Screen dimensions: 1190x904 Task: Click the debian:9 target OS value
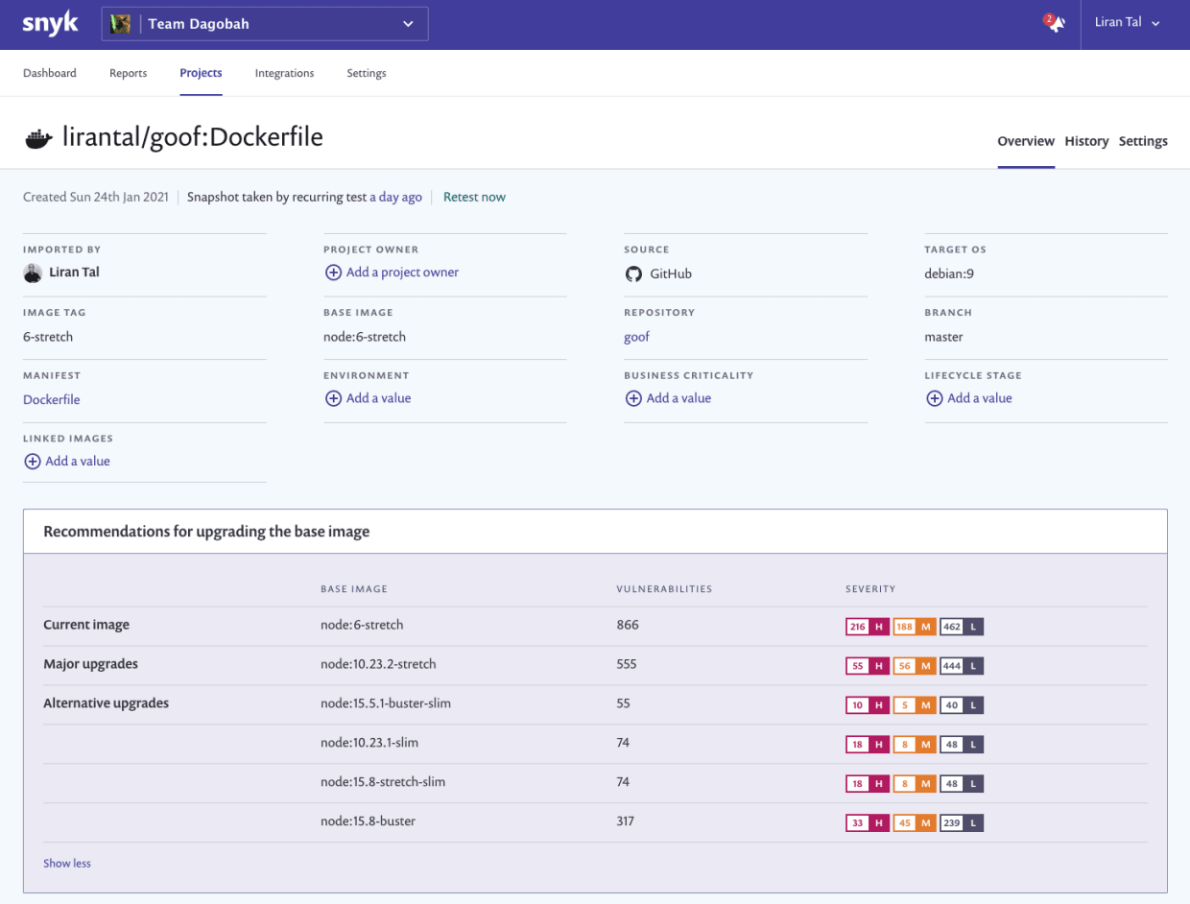pos(949,274)
